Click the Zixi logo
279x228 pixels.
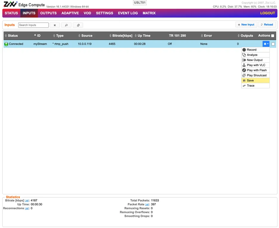(10, 4)
